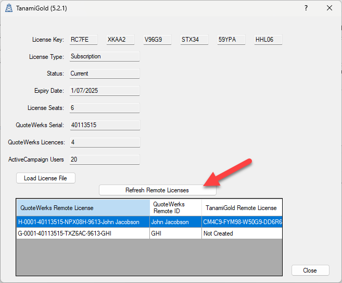Click the Load License File button

point(45,178)
